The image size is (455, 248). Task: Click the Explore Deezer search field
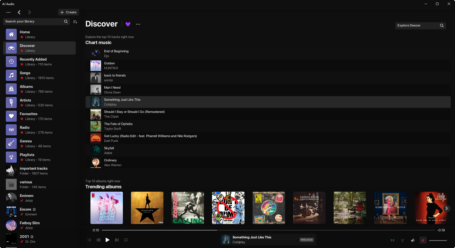421,26
